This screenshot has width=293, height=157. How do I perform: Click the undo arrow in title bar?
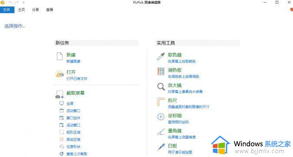pyautogui.click(x=10, y=3)
